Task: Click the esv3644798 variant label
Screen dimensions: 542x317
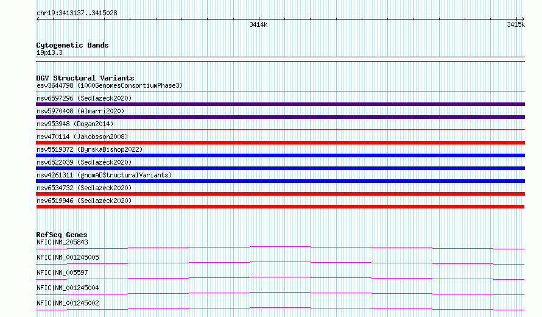Action: point(110,85)
